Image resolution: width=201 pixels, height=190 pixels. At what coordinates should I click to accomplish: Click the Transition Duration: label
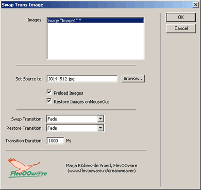(24, 141)
